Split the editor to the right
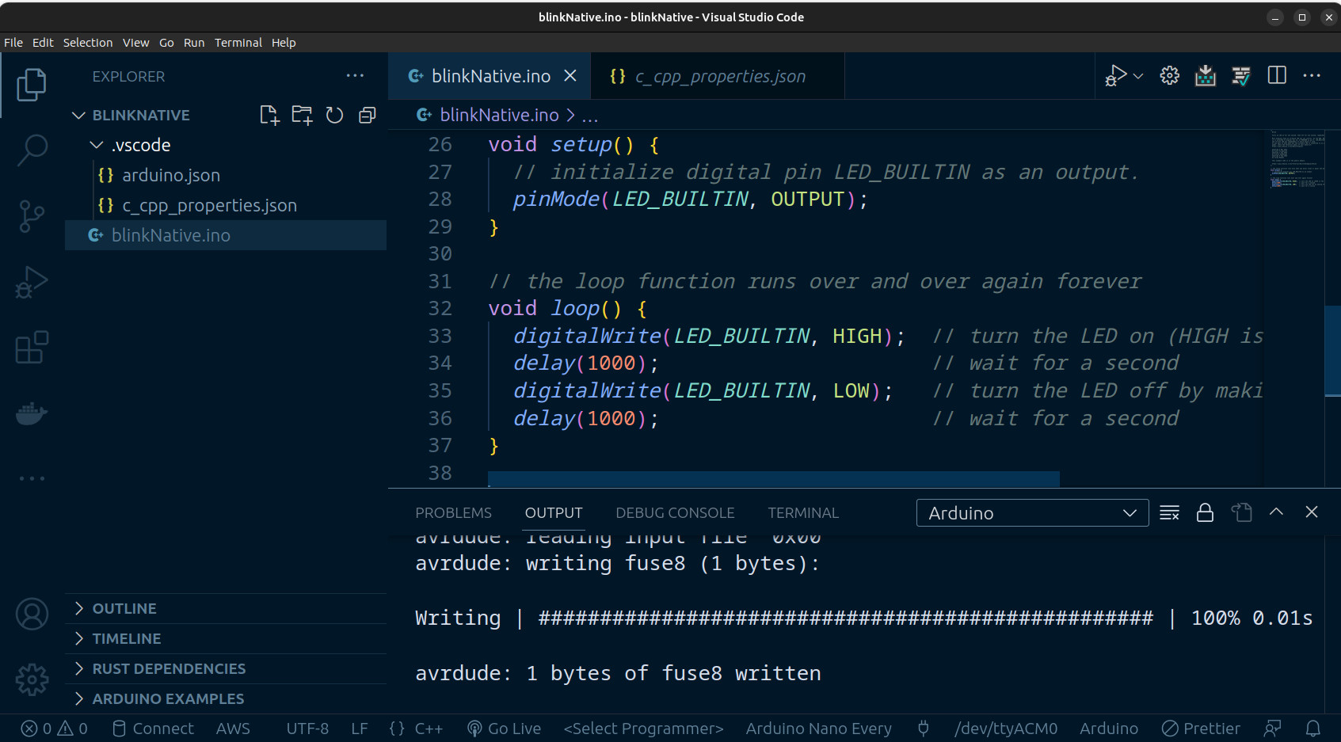This screenshot has height=742, width=1341. coord(1276,75)
